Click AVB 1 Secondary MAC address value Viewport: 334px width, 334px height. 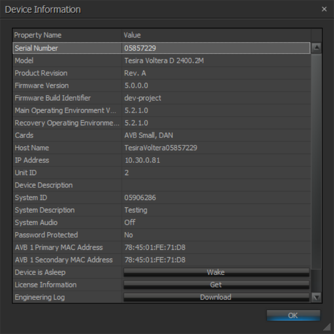(155, 260)
